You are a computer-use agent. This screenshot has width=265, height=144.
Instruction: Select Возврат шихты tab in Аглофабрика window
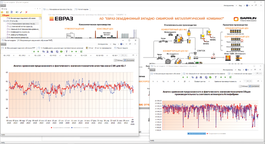coord(200,81)
